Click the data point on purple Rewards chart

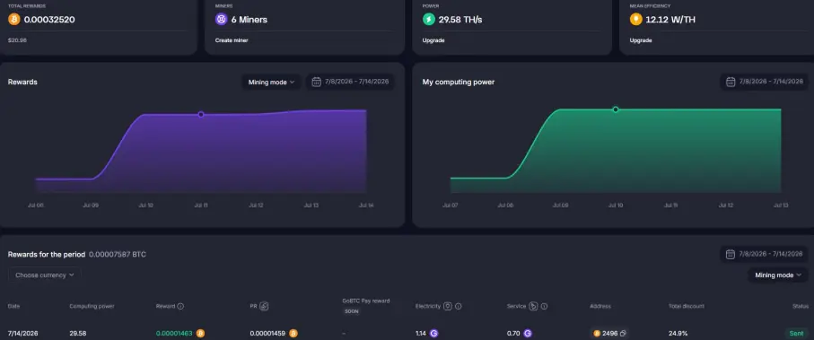[201, 114]
